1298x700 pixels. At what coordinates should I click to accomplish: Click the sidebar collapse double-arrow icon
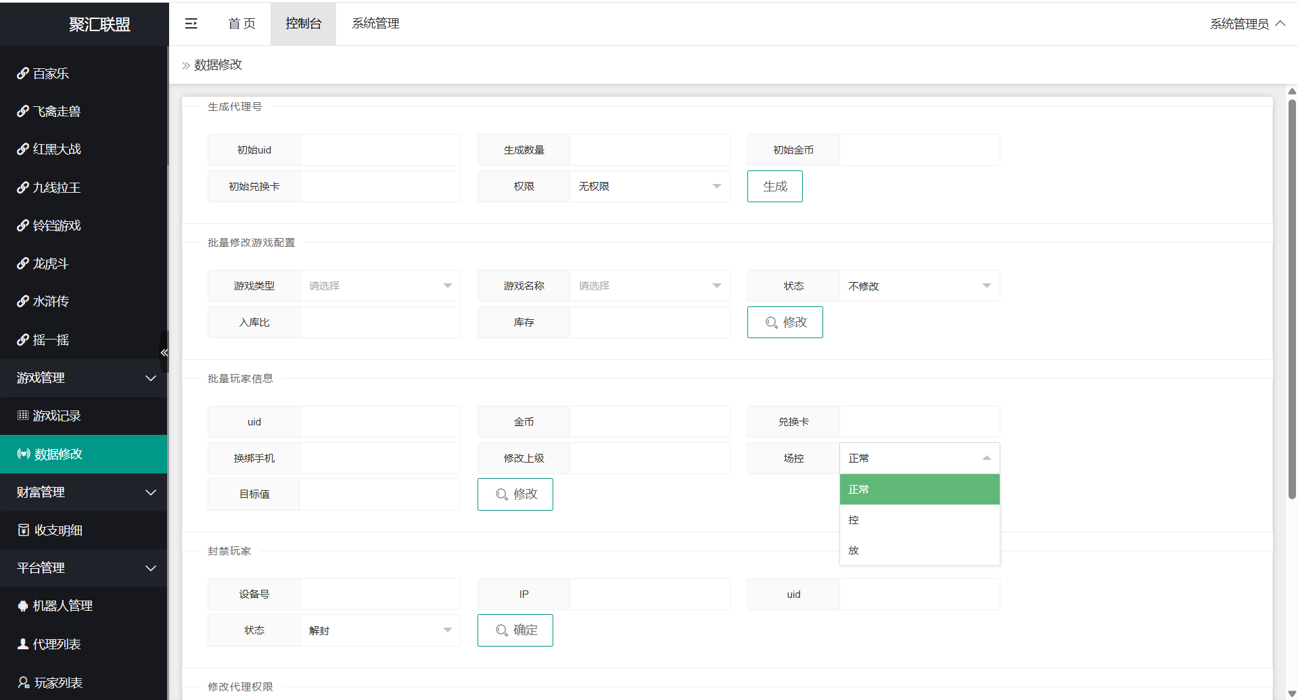pos(164,352)
